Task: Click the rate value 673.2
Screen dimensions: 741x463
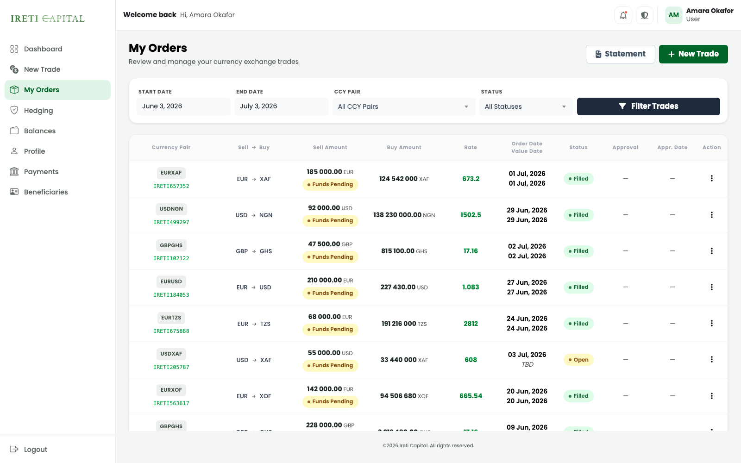Action: click(x=471, y=179)
